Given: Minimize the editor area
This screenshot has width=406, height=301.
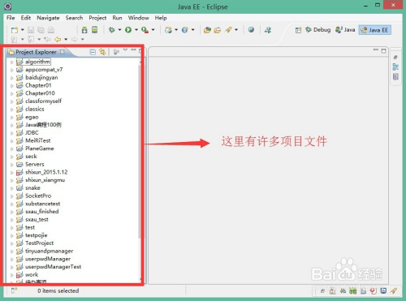Looking at the screenshot, I should 376,49.
